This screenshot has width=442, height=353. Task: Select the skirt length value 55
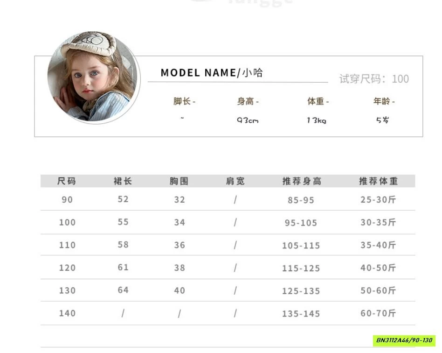pos(123,222)
